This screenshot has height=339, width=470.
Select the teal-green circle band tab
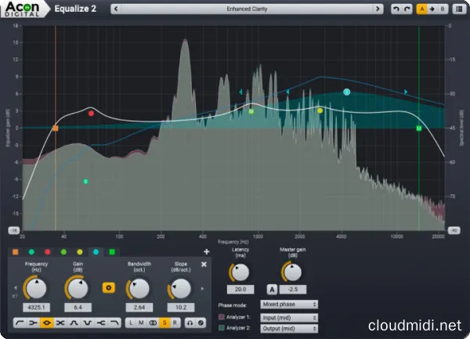[x=31, y=252]
